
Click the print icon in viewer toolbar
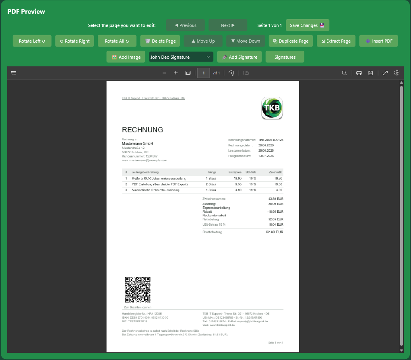pos(359,73)
